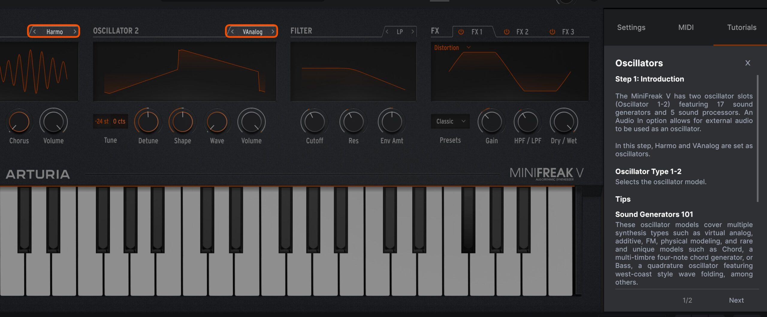Click the Oscillator 2 Detune knob
Screen dimensions: 767x317
(x=148, y=122)
